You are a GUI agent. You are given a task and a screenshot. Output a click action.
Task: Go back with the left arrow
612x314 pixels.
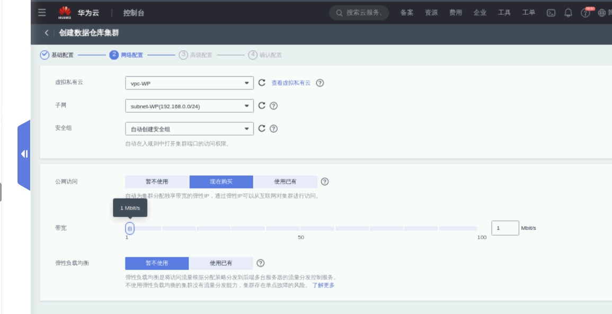pos(47,33)
